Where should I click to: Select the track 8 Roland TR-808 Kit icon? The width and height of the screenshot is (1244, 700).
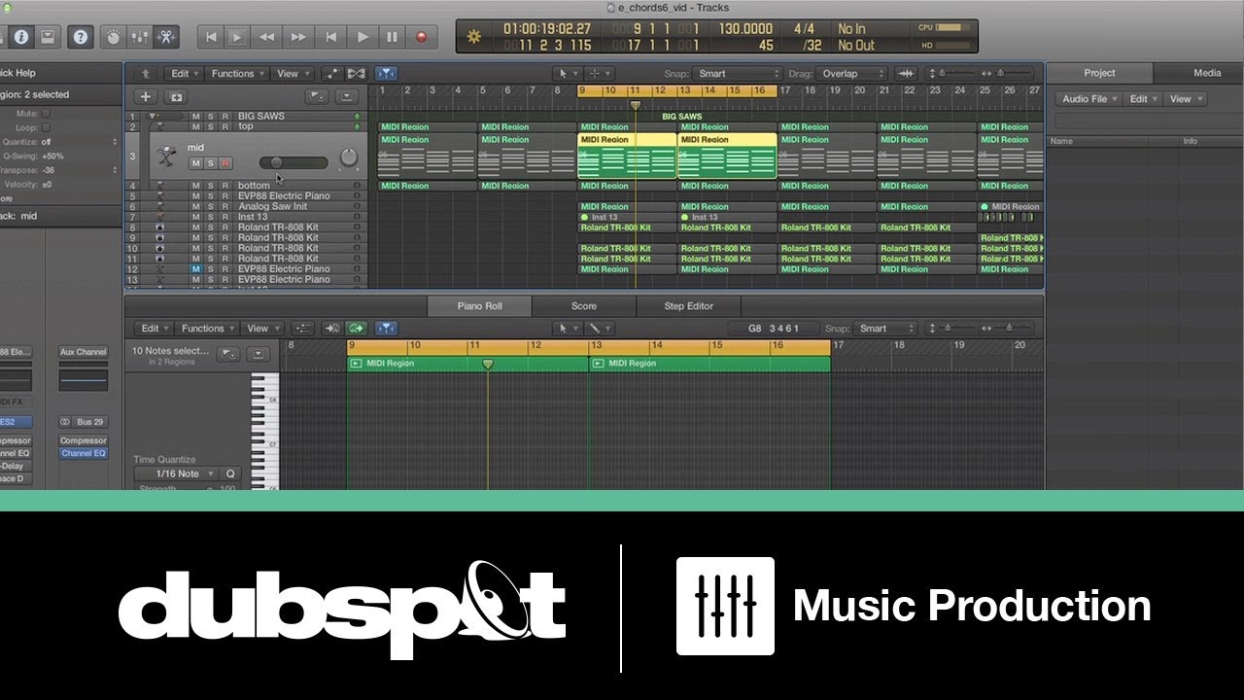click(x=159, y=227)
